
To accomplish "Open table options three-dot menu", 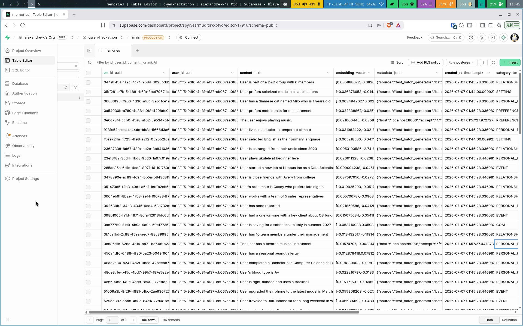I will (x=484, y=62).
